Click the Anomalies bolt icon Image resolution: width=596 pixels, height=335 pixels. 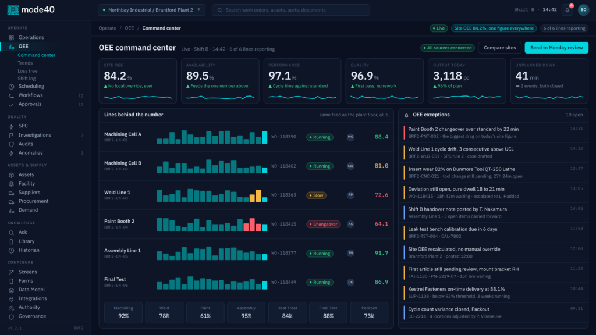click(12, 153)
